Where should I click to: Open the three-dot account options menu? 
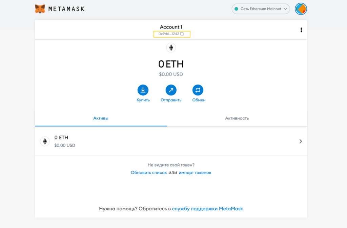301,30
